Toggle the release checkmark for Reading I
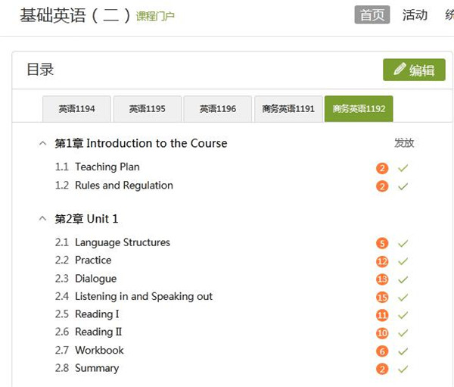454x387 pixels. pyautogui.click(x=403, y=315)
